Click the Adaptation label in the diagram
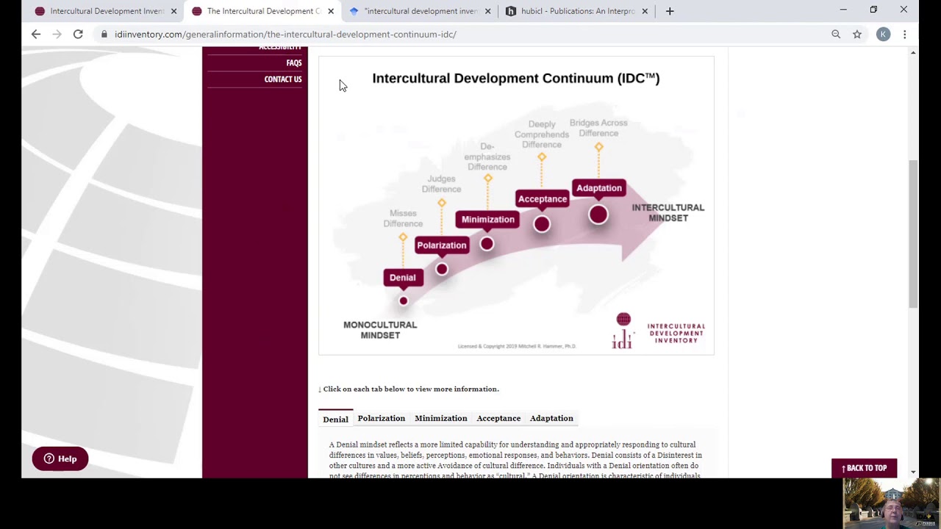Screen dimensions: 941x529 tap(598, 188)
